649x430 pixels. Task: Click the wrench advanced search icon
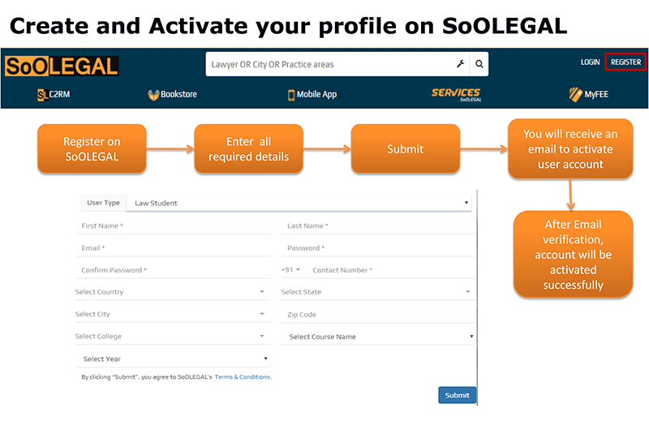coord(460,64)
